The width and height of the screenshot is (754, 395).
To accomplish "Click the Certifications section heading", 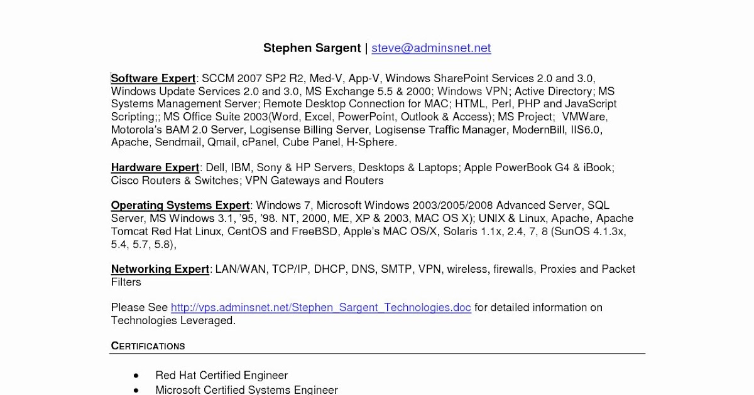I will (148, 346).
